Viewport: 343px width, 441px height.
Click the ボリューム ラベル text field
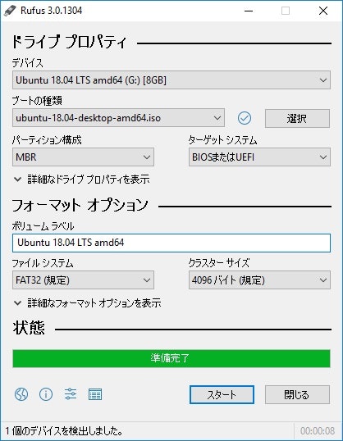pos(171,243)
